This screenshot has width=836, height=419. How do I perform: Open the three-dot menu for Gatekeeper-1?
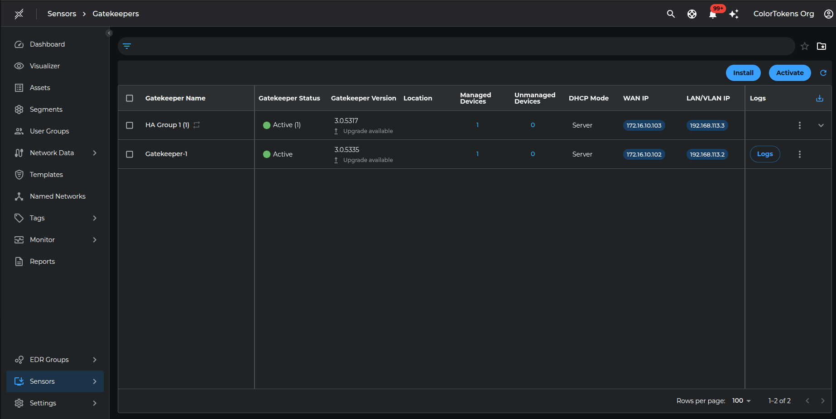tap(799, 154)
